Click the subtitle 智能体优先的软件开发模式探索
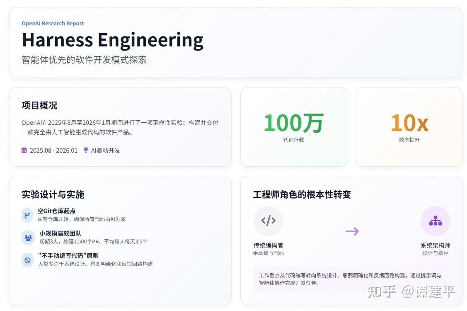Image resolution: width=467 pixels, height=311 pixels. (84, 60)
